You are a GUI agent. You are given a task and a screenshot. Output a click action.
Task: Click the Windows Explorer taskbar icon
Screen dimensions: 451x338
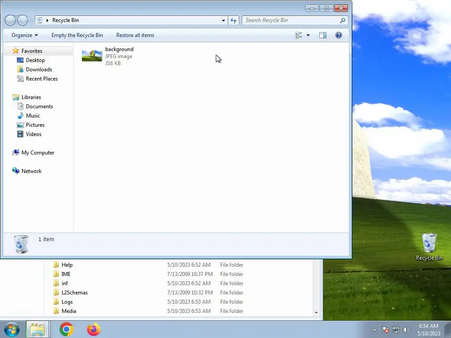tap(37, 329)
